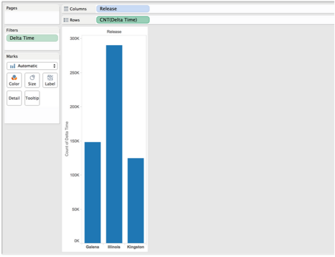Viewport: 335px width, 257px height.
Task: Click the 300K axis tick label
Action: point(74,39)
